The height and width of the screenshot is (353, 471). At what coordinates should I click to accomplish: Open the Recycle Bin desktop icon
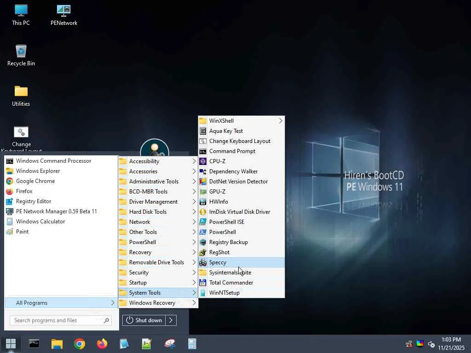(x=21, y=56)
